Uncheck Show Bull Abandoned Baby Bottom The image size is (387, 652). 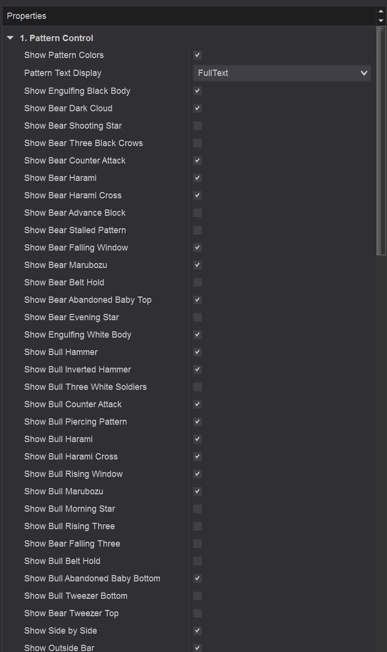click(x=198, y=578)
